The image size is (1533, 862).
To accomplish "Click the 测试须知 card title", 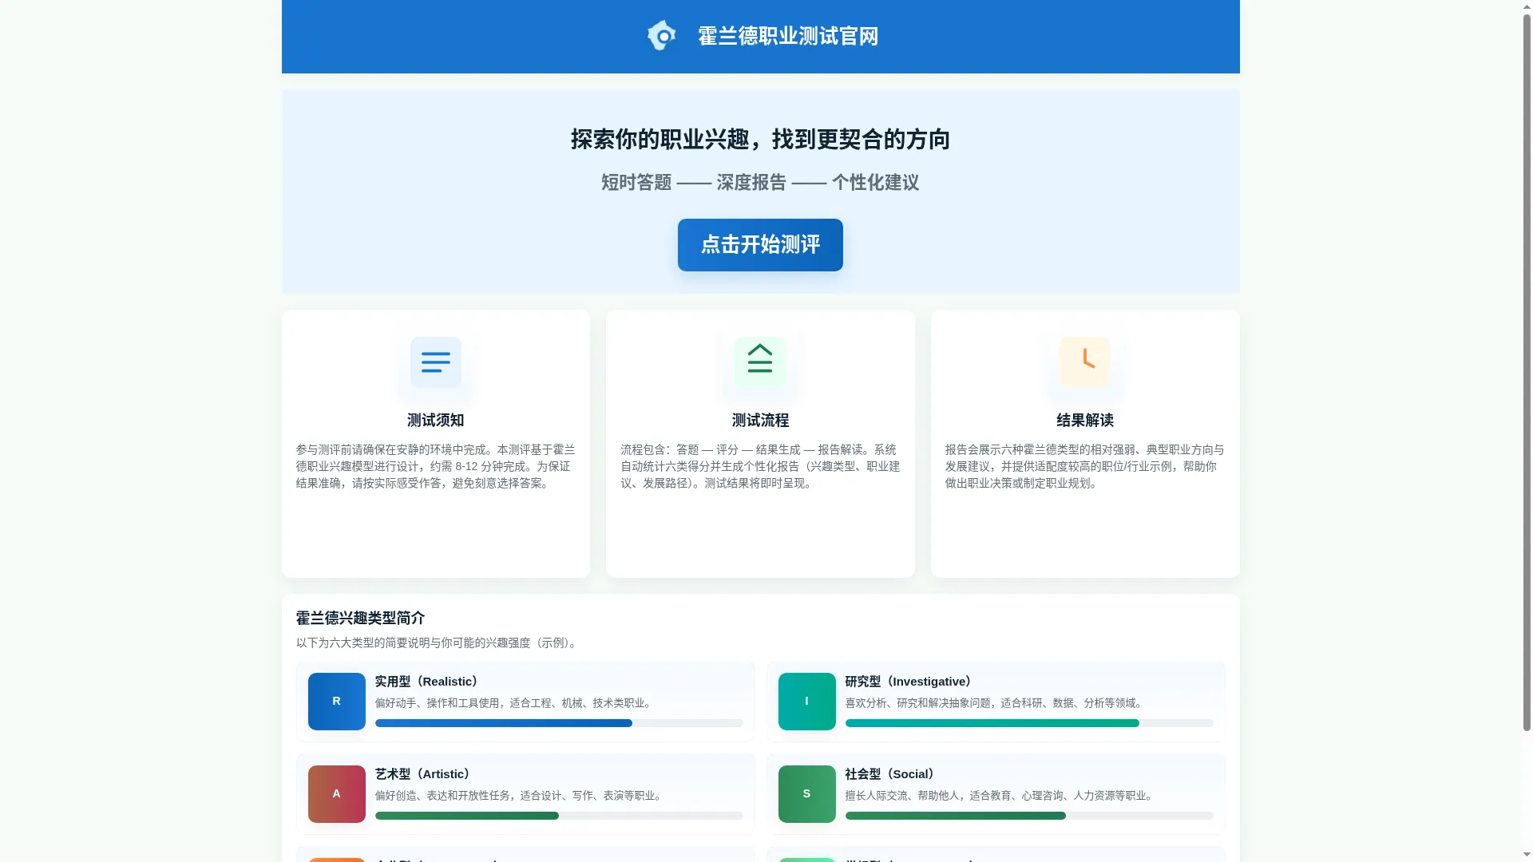I will [x=436, y=421].
